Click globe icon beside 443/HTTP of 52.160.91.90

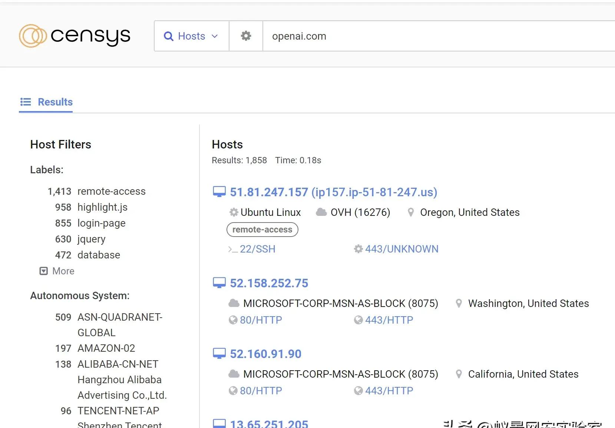(358, 391)
